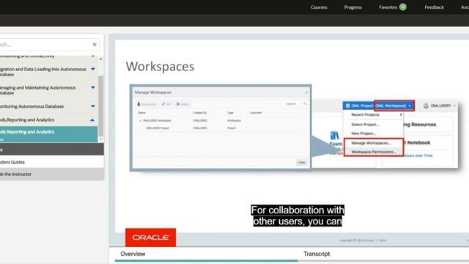The height and width of the screenshot is (264, 469).
Task: Click the green Favorites count badge
Action: [403, 7]
